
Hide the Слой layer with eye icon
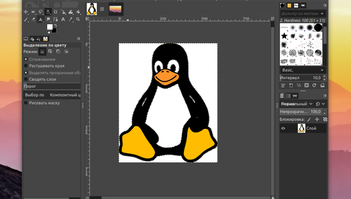(283, 128)
